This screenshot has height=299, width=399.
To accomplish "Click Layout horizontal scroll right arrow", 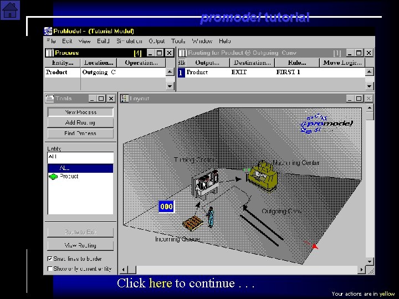I will pos(361,270).
